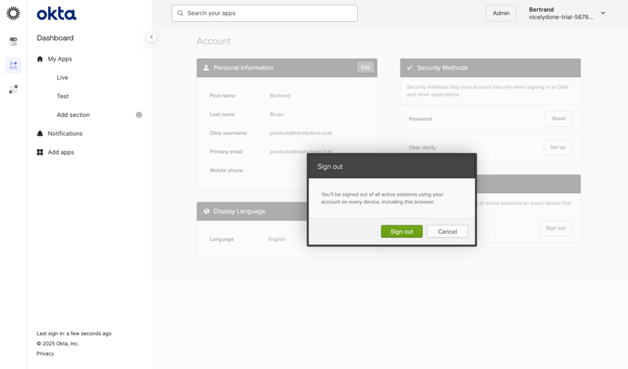Open My Apps in the sidebar

coord(60,59)
